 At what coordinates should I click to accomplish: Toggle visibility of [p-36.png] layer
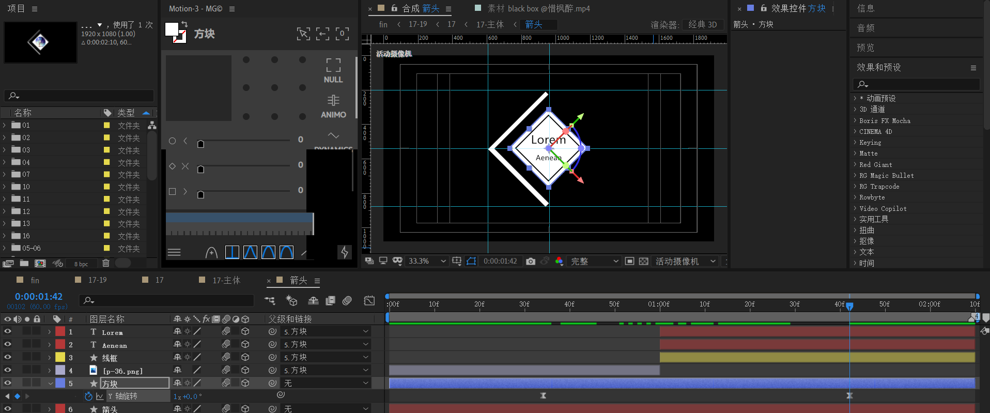(7, 370)
